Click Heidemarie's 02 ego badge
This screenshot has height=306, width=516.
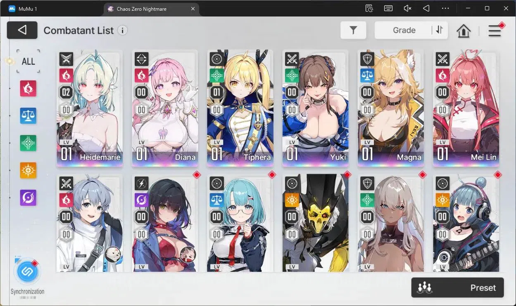(x=66, y=92)
